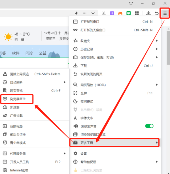Open 广告拦截 AD icon
The image size is (170, 174).
pos(5,116)
